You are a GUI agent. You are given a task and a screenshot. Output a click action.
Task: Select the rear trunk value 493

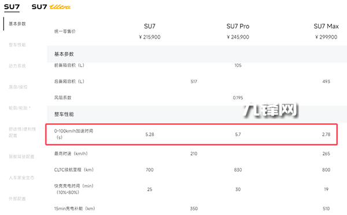(326, 81)
